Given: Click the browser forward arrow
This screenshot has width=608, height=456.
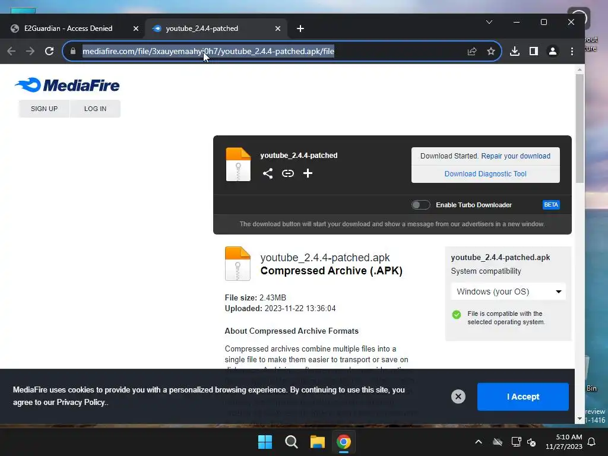Looking at the screenshot, I should pos(30,51).
